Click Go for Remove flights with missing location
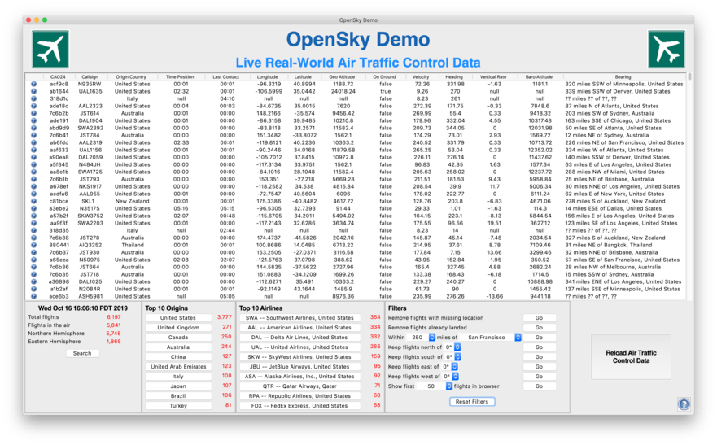Viewport: 717px width, 445px height. [539, 318]
